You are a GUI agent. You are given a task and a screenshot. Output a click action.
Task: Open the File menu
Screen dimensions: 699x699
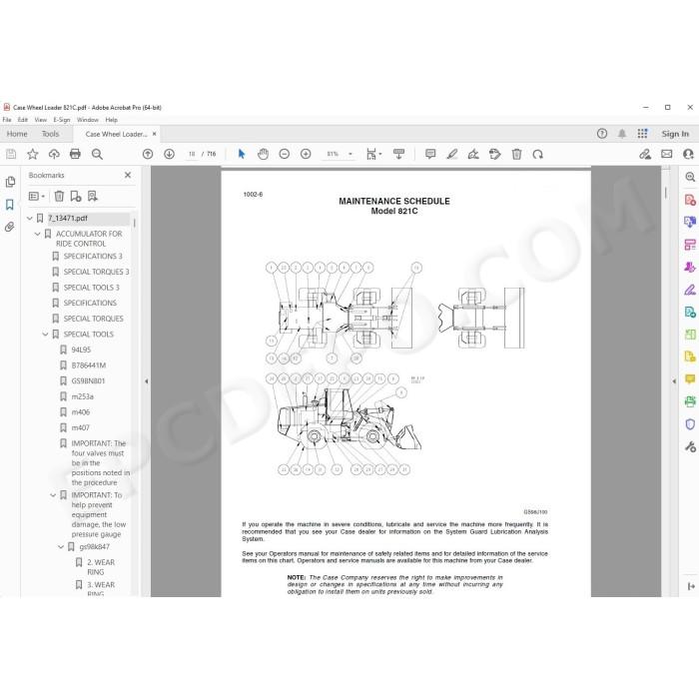(x=7, y=120)
